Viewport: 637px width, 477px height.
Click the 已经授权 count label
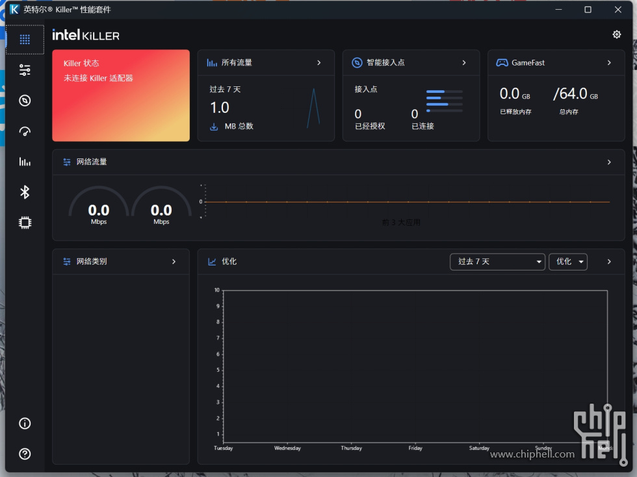(370, 126)
